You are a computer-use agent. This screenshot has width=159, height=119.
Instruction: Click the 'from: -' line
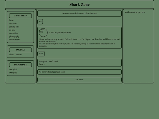pos(42,64)
